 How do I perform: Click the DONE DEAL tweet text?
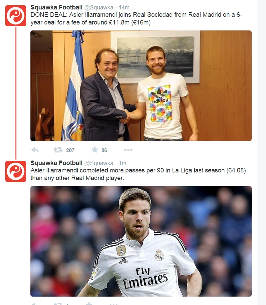(x=136, y=19)
